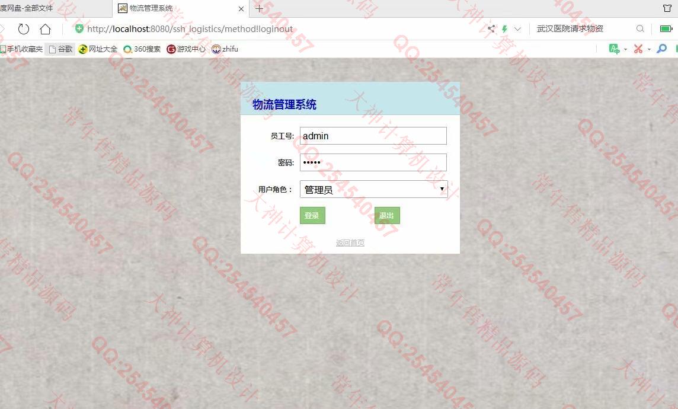Screen dimensions: 678x409
Task: Click the green lightning speed mode icon
Action: click(504, 28)
